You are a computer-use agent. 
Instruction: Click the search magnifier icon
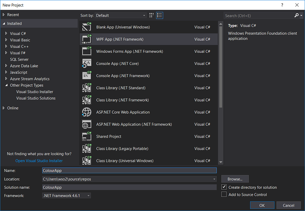click(x=296, y=15)
